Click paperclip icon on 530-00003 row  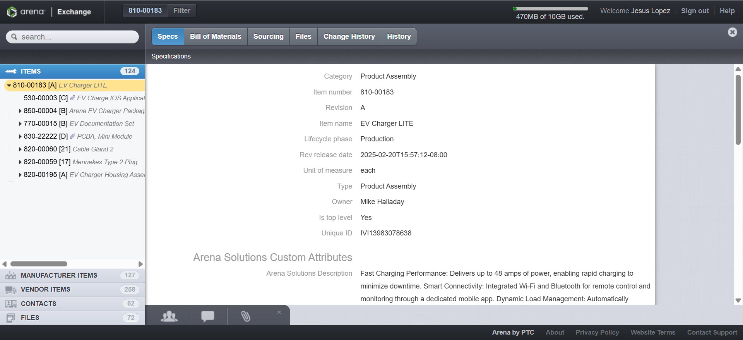[x=72, y=98]
